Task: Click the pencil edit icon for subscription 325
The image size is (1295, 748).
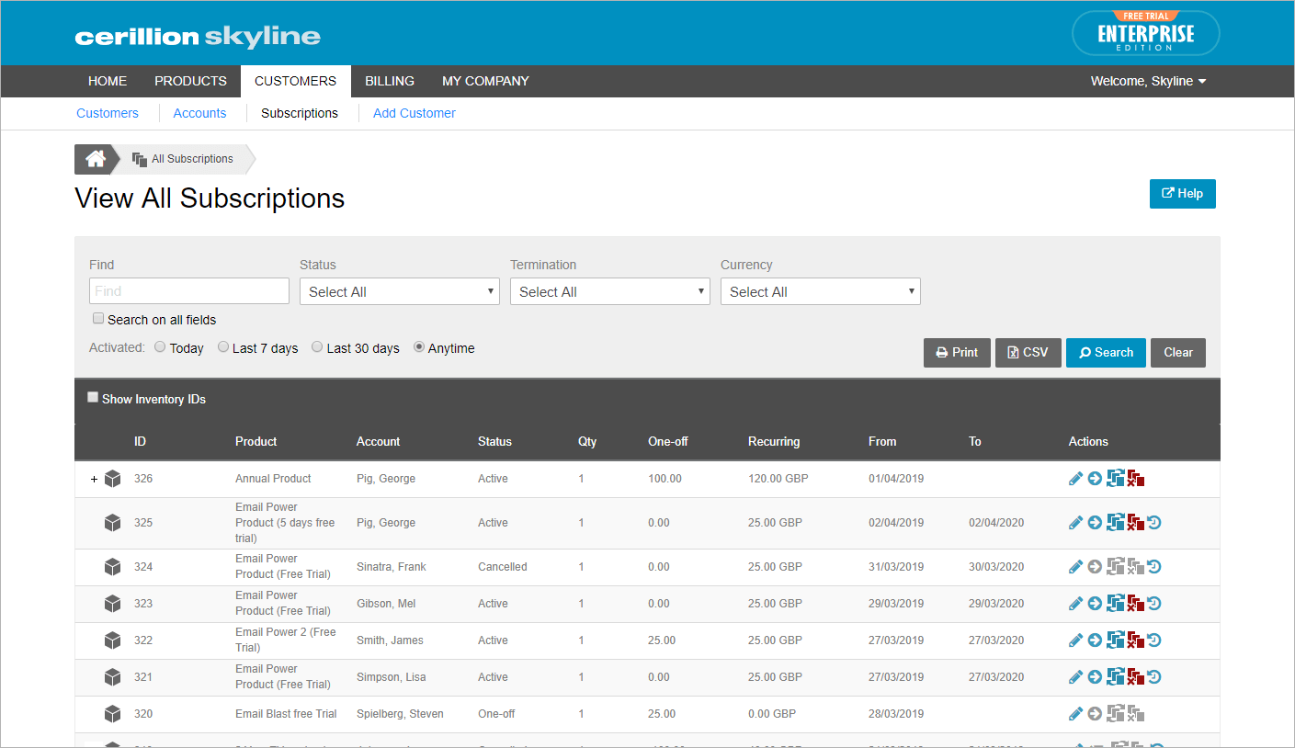Action: (x=1076, y=523)
